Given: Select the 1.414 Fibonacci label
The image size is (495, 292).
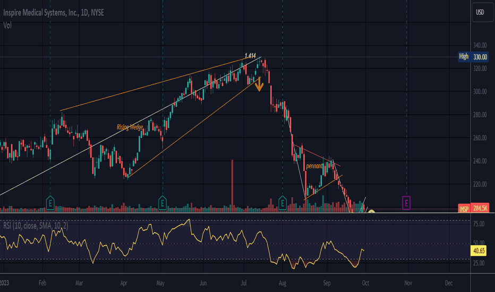Looking at the screenshot, I should point(250,56).
